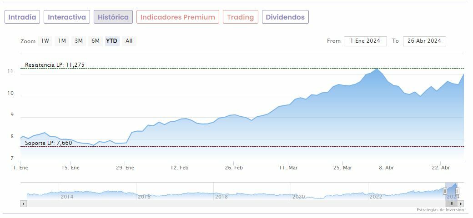Click the From date field
Viewport: 473px width, 218px height.
point(365,41)
